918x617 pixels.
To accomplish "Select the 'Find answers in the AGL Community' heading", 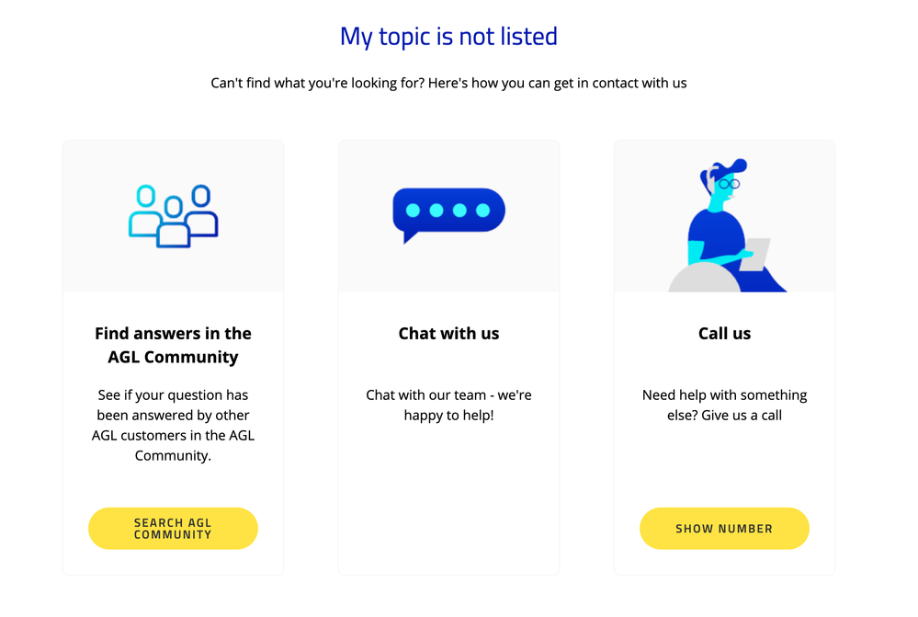I will point(173,344).
